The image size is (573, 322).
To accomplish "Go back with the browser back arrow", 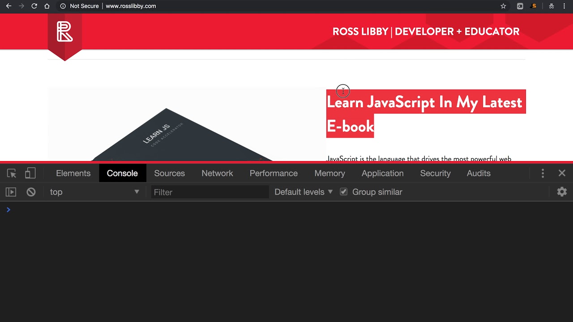I will (9, 6).
